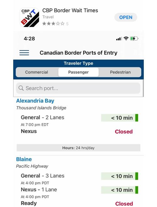The image size is (157, 207).
Task: Click the search magnifier icon
Action: (x=21, y=88)
